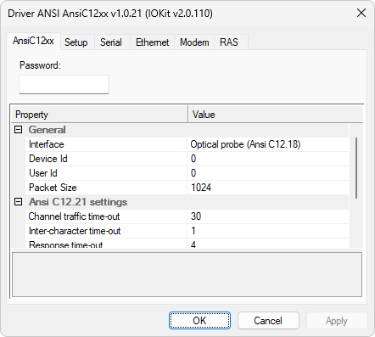Confirm settings with the OK button

pos(199,321)
